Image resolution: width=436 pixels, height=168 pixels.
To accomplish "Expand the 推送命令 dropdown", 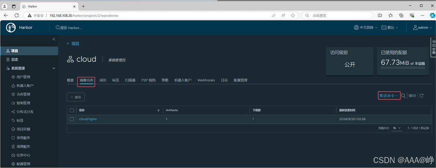I will coord(389,95).
